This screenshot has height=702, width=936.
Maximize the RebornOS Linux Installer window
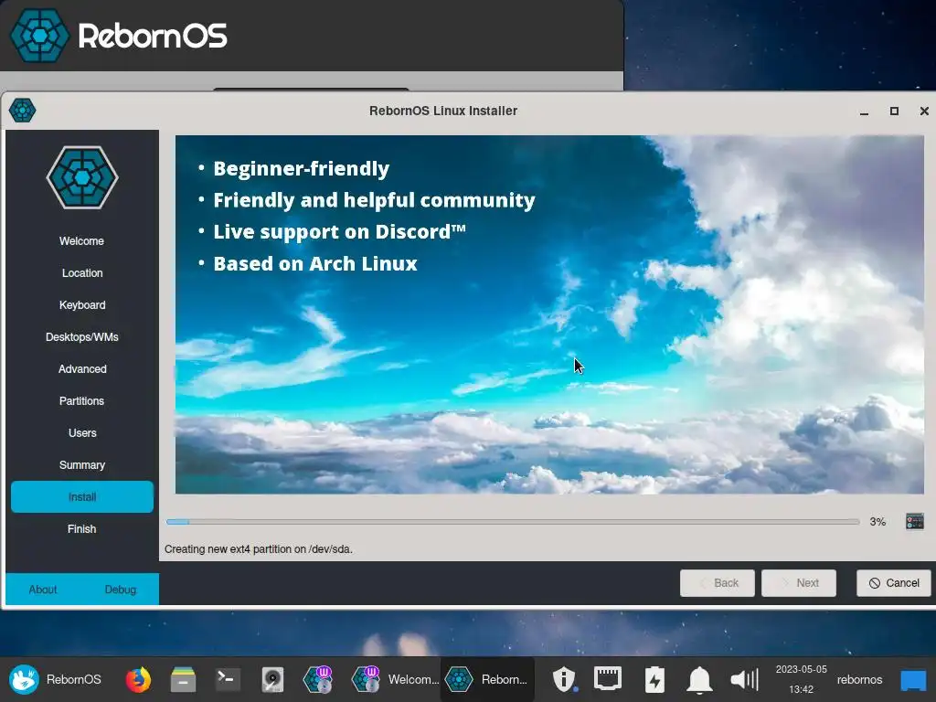(x=894, y=111)
